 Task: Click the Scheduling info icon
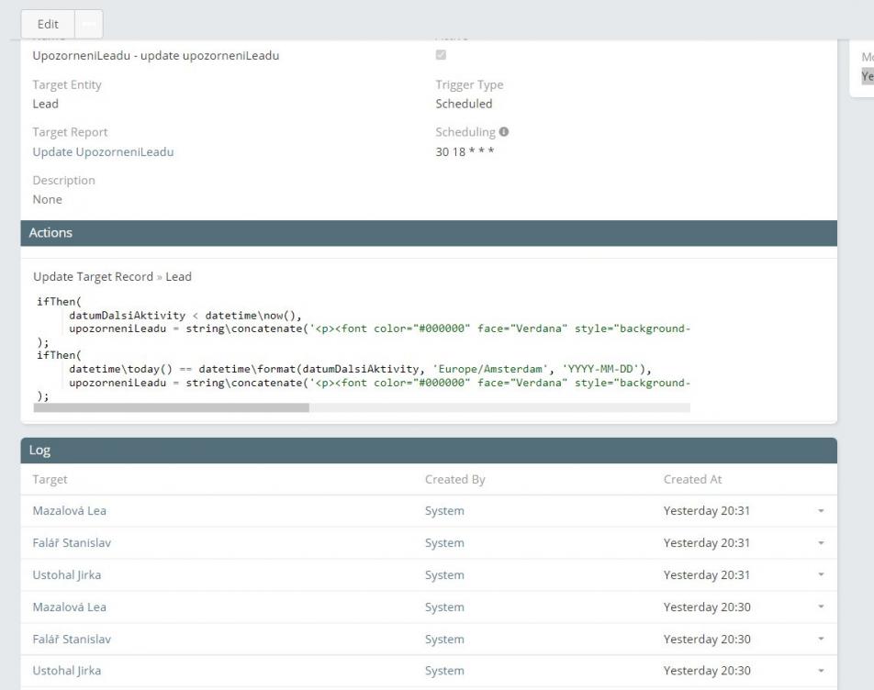[x=504, y=132]
